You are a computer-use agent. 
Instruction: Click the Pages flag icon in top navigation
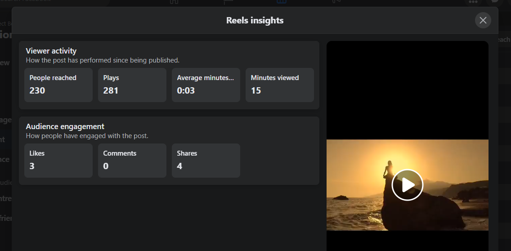click(x=228, y=2)
